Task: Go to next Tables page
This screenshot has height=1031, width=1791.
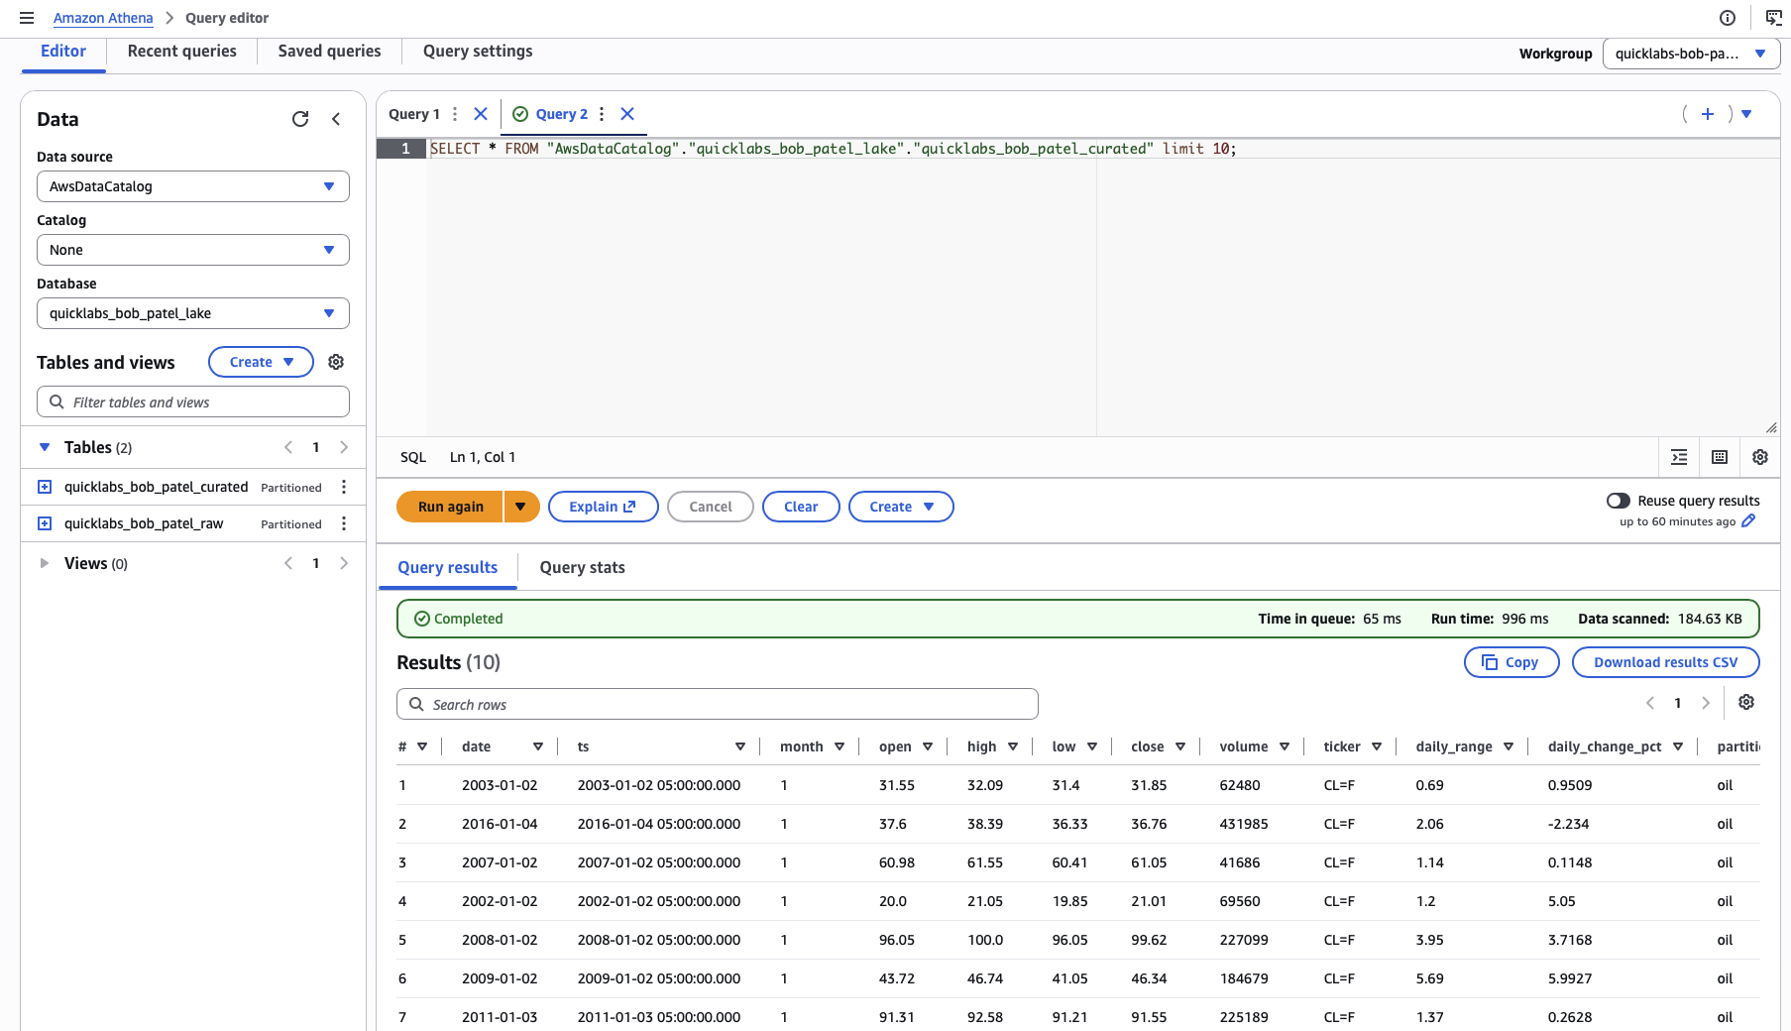Action: [344, 447]
